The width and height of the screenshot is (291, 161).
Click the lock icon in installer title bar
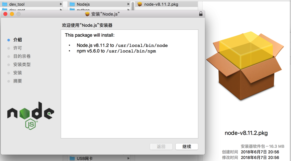coord(201,14)
